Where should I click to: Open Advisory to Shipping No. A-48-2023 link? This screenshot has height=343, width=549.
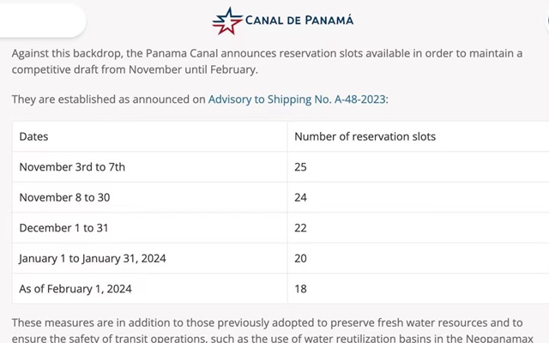click(298, 99)
